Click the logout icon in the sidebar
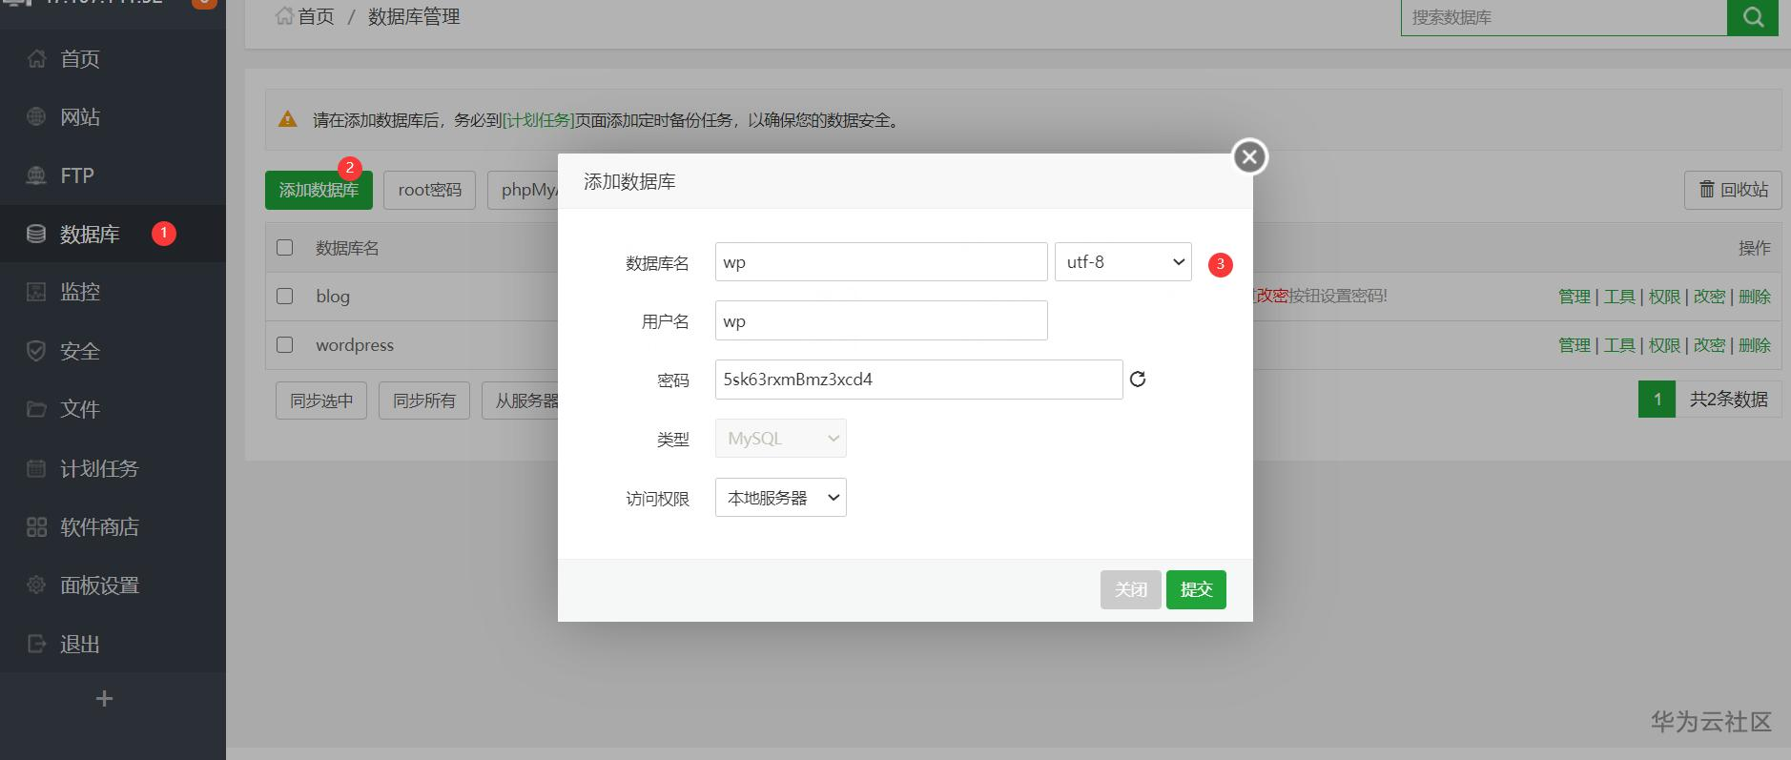The width and height of the screenshot is (1791, 760). point(36,644)
